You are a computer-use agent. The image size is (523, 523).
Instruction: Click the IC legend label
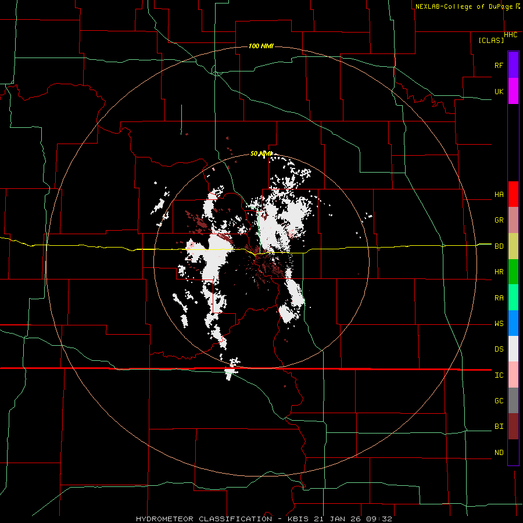click(499, 375)
